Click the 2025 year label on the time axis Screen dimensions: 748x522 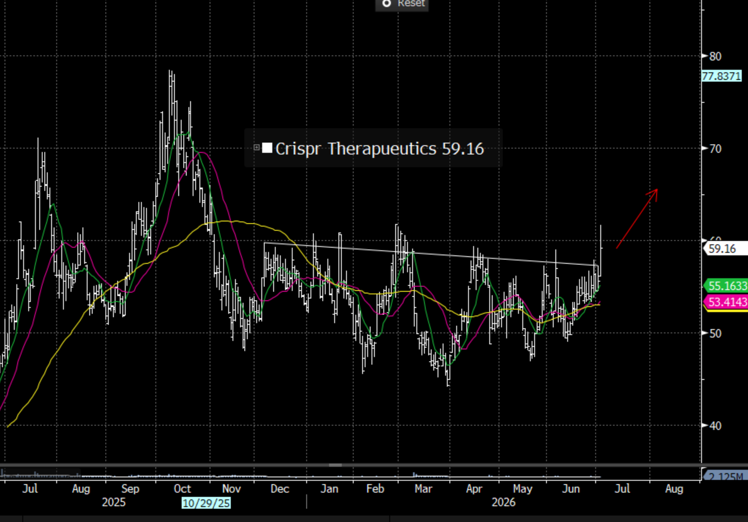(x=114, y=502)
